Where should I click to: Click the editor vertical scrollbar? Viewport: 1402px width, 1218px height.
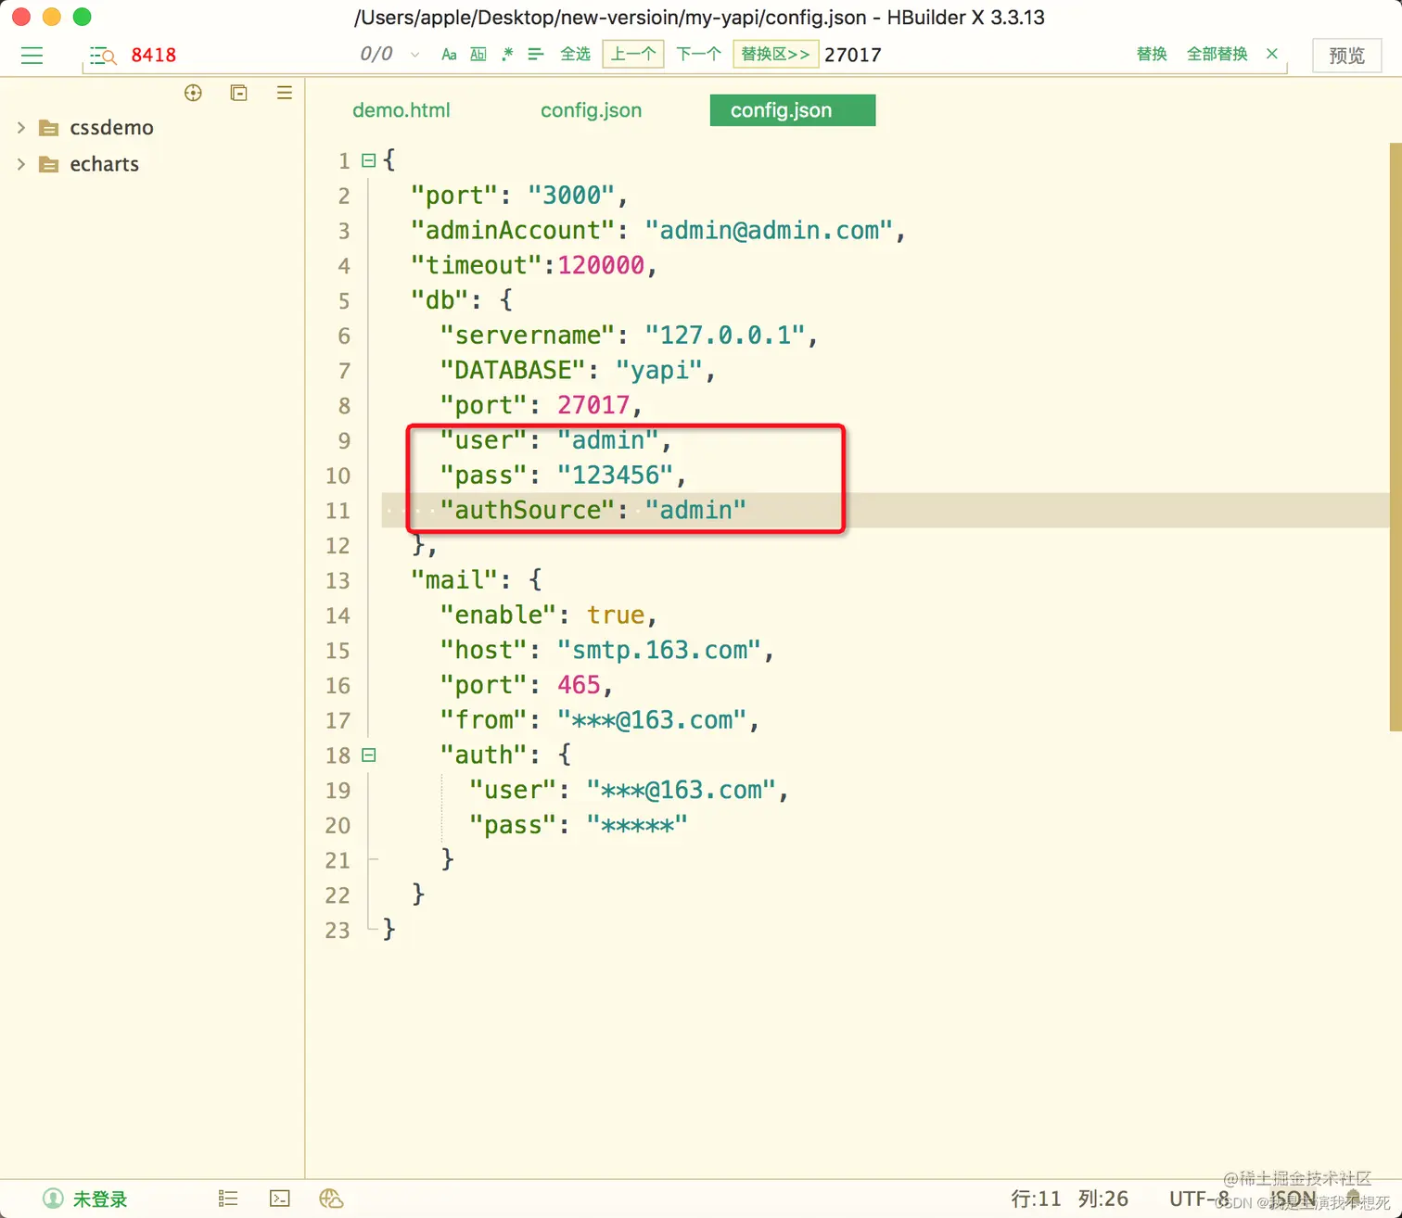tap(1396, 438)
